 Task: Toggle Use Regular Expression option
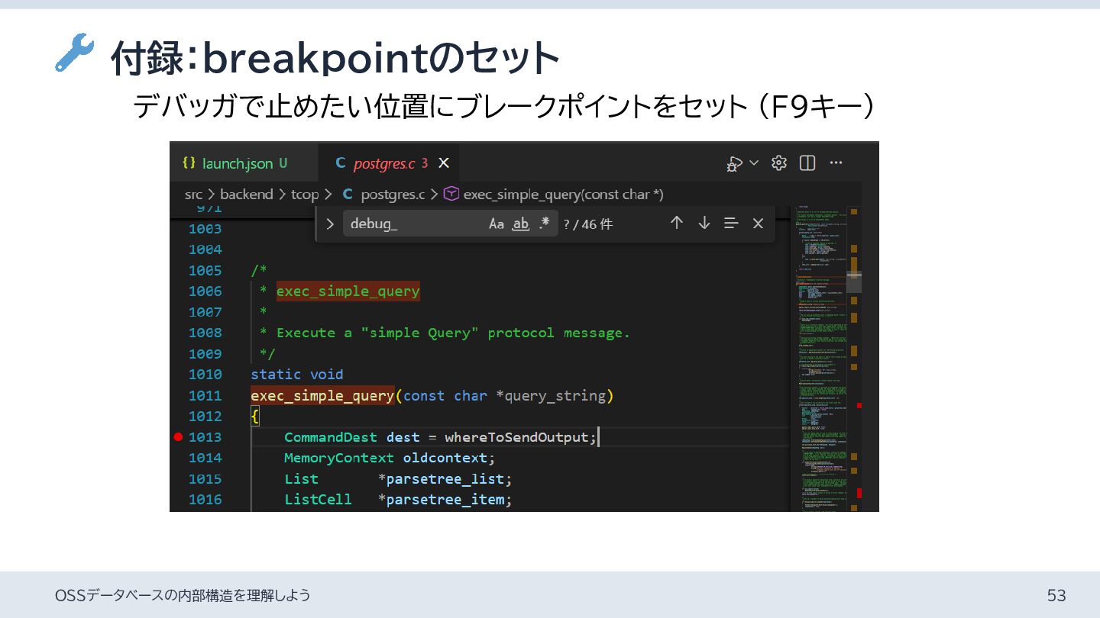tap(544, 224)
